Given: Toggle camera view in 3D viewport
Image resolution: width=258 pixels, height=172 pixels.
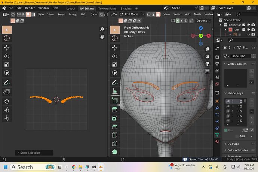Looking at the screenshot, I should coord(208,64).
